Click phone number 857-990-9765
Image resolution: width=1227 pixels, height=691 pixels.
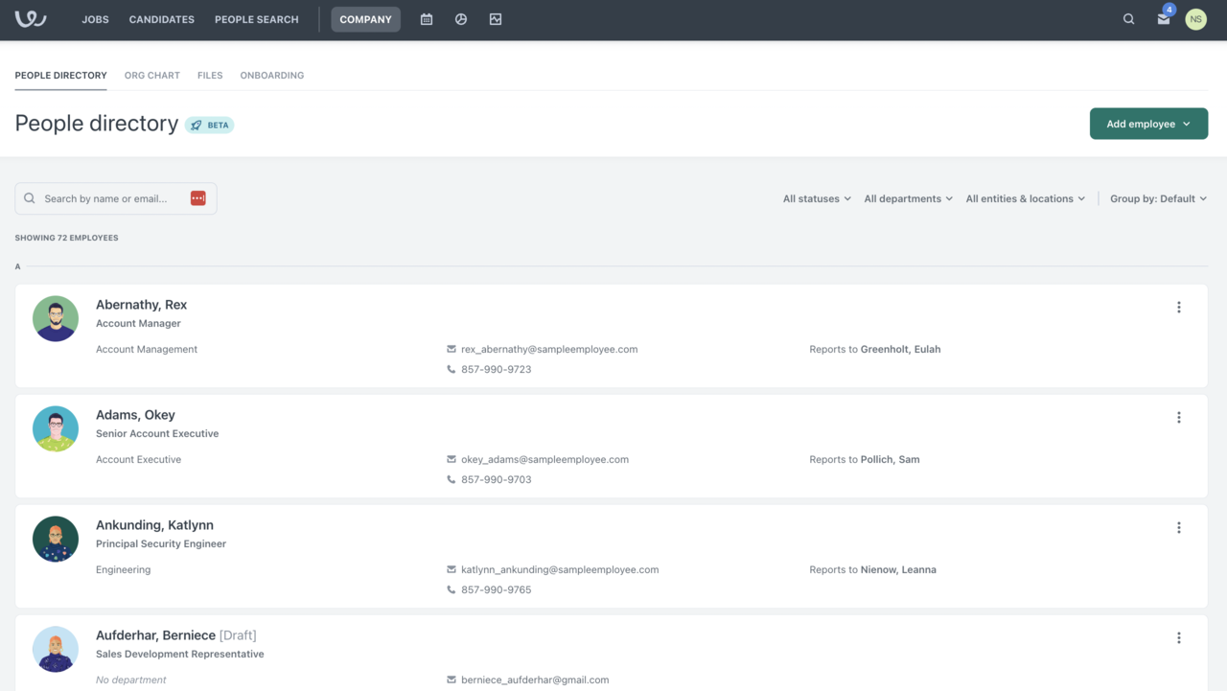(496, 590)
